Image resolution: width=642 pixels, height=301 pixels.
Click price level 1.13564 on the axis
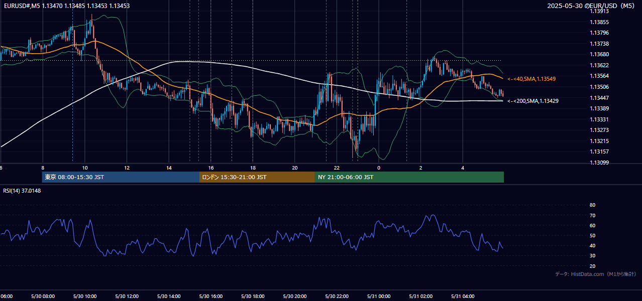(599, 76)
